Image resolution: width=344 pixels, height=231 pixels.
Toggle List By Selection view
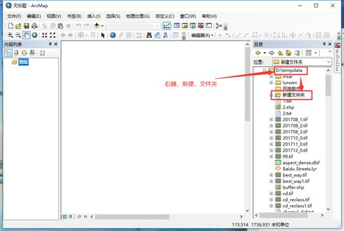coord(32,53)
